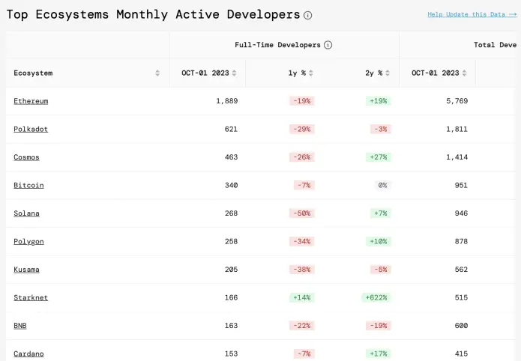Select Polygon's 258 full-time value

coord(231,241)
